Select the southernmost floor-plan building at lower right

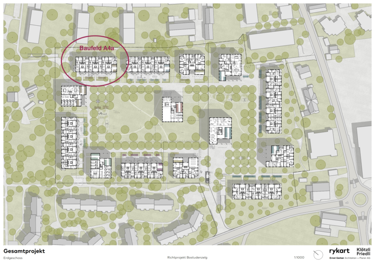click(x=257, y=191)
